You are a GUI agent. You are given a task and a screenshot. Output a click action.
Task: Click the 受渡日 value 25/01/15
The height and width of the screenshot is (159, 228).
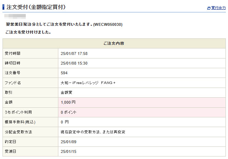69,151
